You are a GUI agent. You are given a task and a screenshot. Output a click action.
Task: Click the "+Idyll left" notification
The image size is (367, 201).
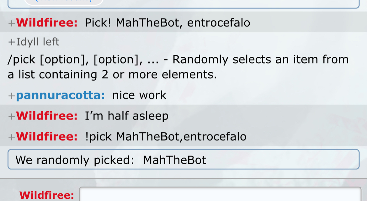coord(34,42)
